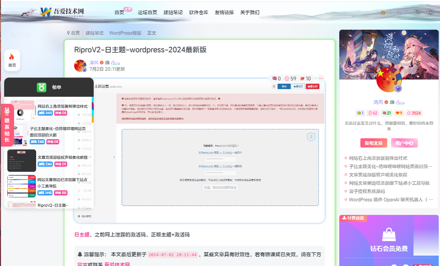Open the three-dot more options bubble
Screen dimensions: 440x266
pos(320,78)
